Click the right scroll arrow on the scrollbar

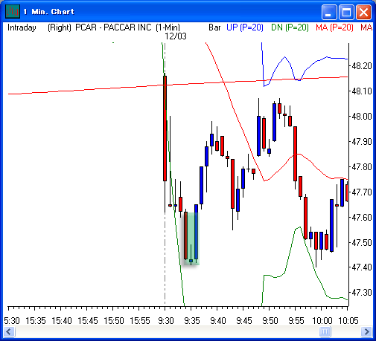(x=366, y=331)
